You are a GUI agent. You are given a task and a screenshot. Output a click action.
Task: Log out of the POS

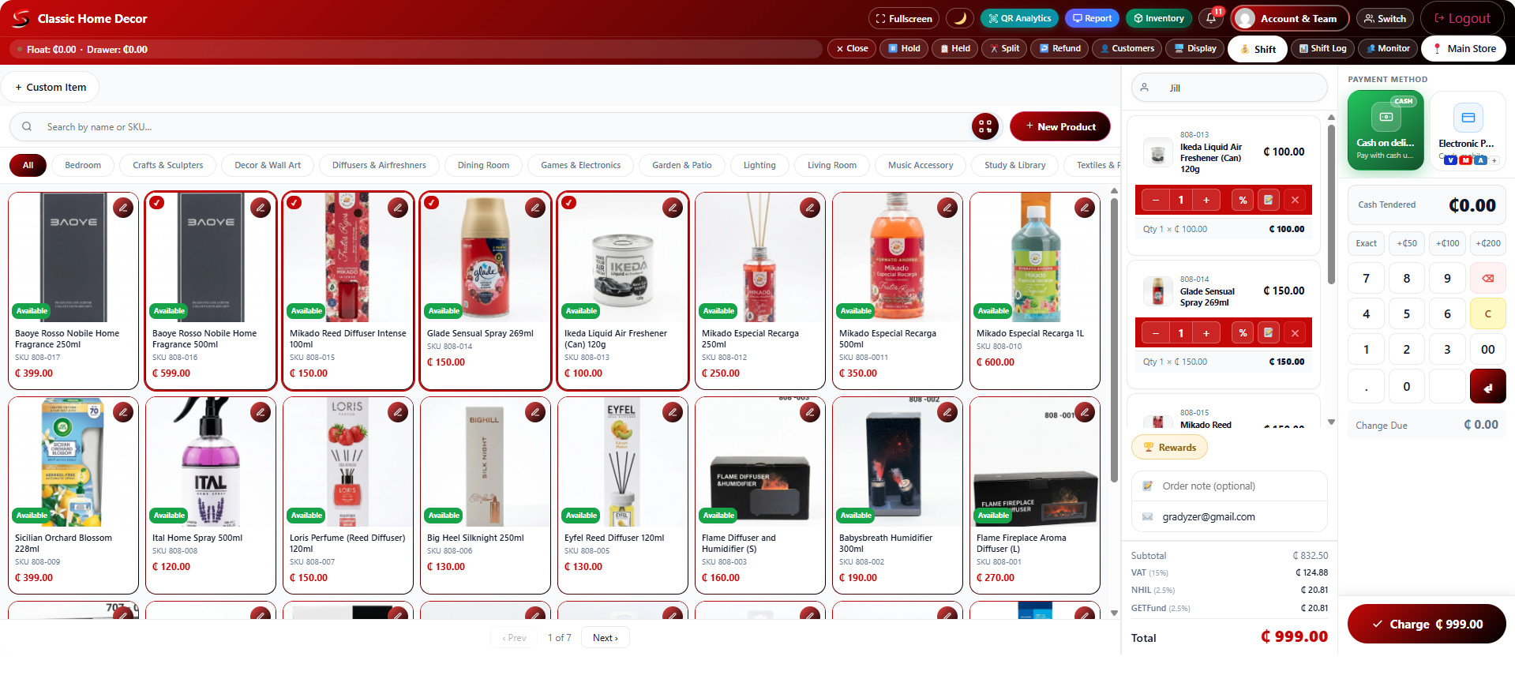click(x=1463, y=18)
